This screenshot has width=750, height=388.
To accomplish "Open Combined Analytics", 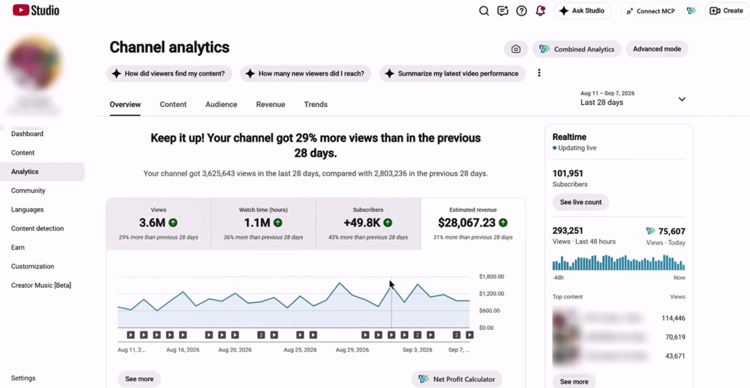I will (577, 49).
